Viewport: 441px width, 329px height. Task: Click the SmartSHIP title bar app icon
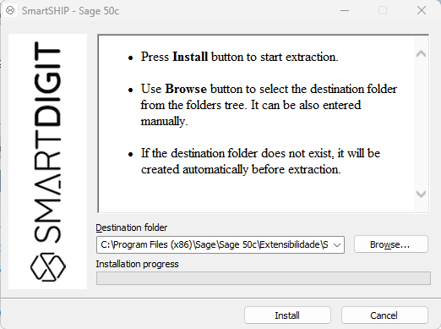click(10, 11)
